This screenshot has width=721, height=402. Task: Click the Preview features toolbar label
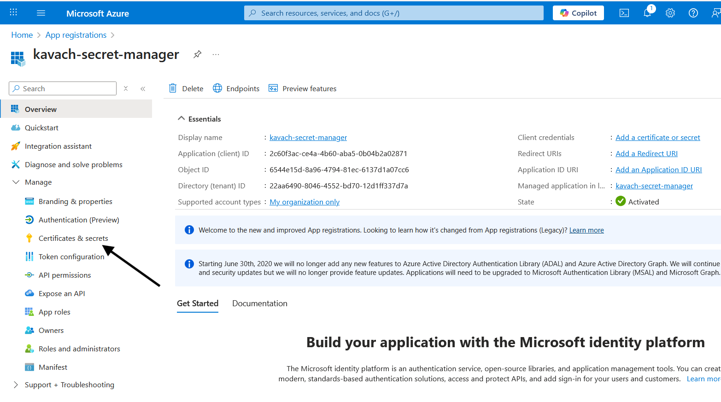(x=310, y=88)
